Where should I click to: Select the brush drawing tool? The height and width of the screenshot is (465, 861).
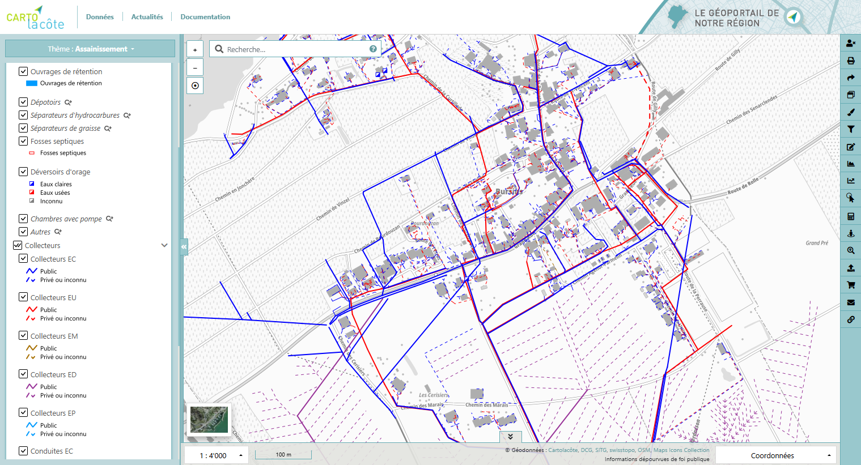coord(851,112)
